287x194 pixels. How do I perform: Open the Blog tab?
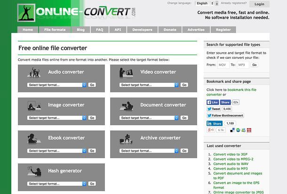[81, 30]
